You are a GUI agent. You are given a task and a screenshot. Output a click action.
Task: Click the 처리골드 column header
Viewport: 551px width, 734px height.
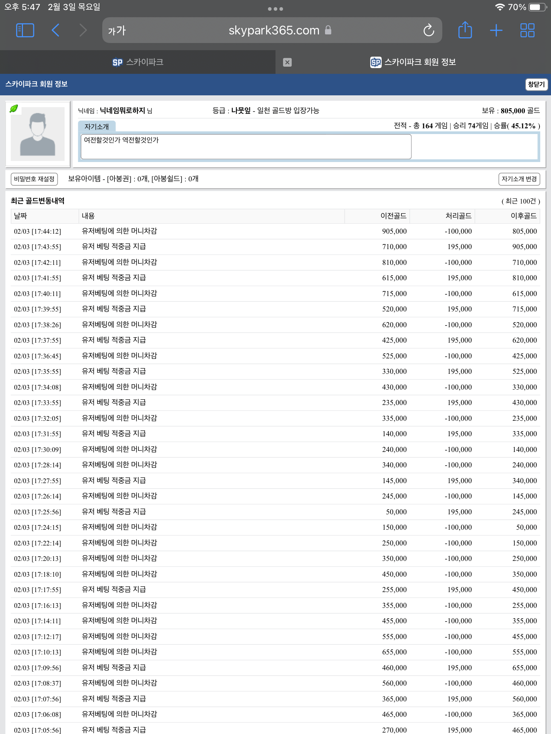pyautogui.click(x=442, y=216)
